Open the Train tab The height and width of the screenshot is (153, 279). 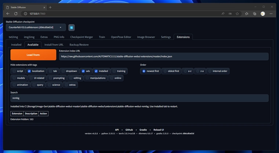[102, 37]
